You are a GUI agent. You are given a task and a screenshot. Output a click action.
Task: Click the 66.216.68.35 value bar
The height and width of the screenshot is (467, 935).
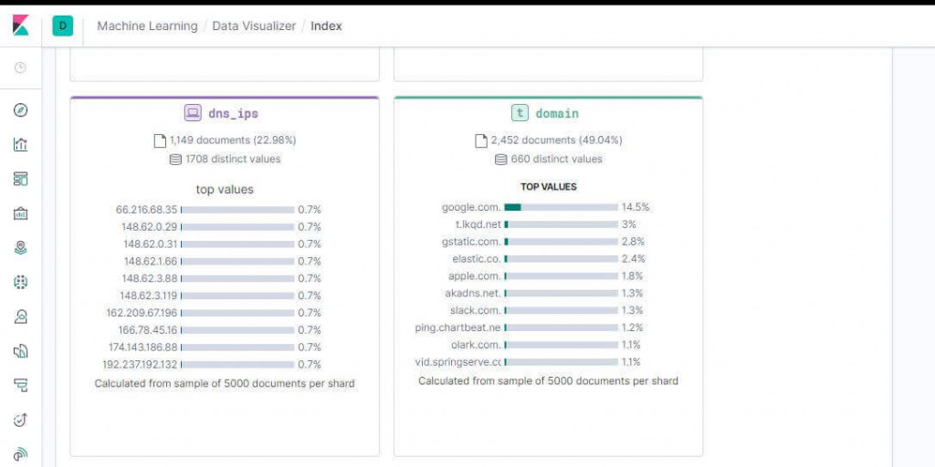(x=237, y=210)
